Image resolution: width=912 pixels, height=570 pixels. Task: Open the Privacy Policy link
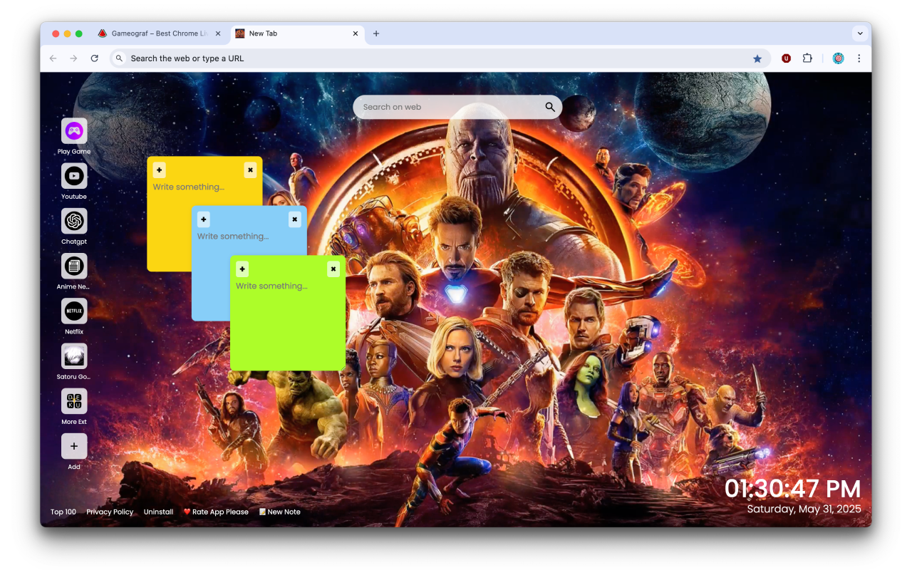110,512
